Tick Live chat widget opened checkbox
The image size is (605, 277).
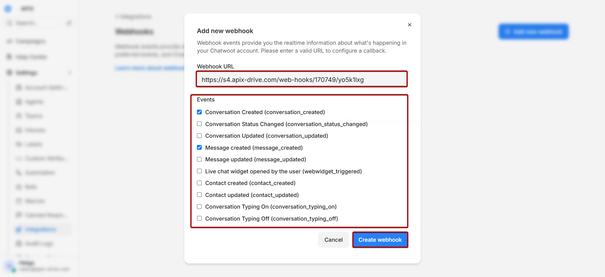tap(199, 171)
